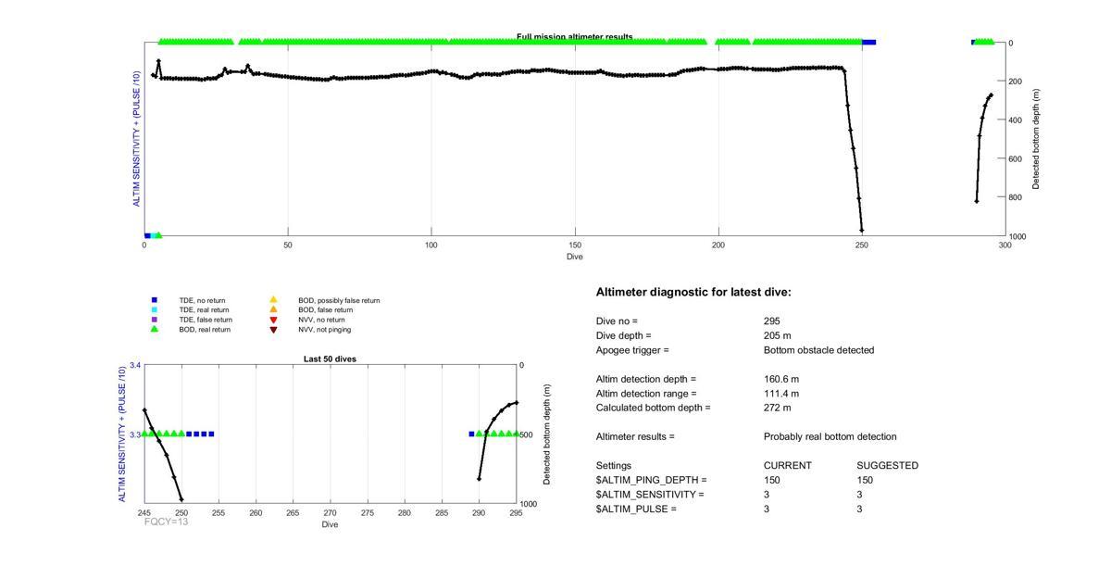Viewport: 1111px width, 566px height.
Task: Select the 'BOD, false return' legend label
Action: tap(325, 310)
